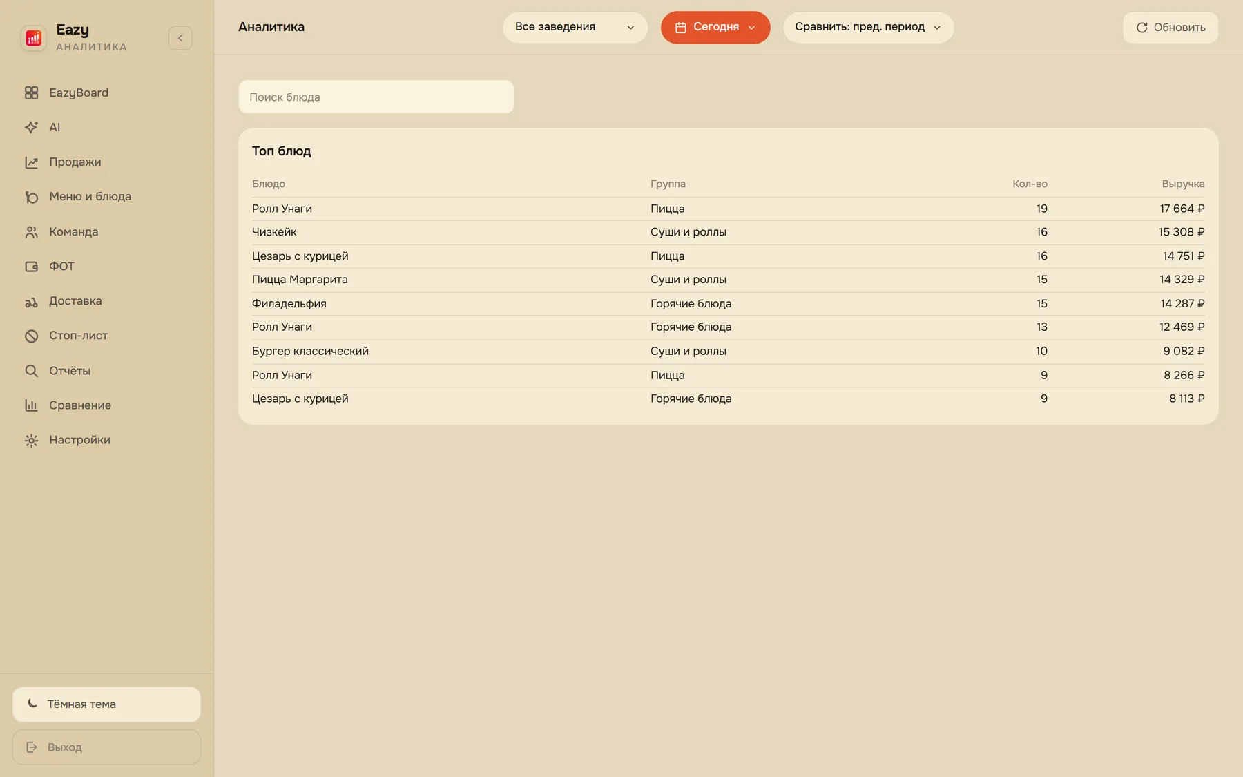Click the Выход logout button
1243x777 pixels.
tap(106, 747)
